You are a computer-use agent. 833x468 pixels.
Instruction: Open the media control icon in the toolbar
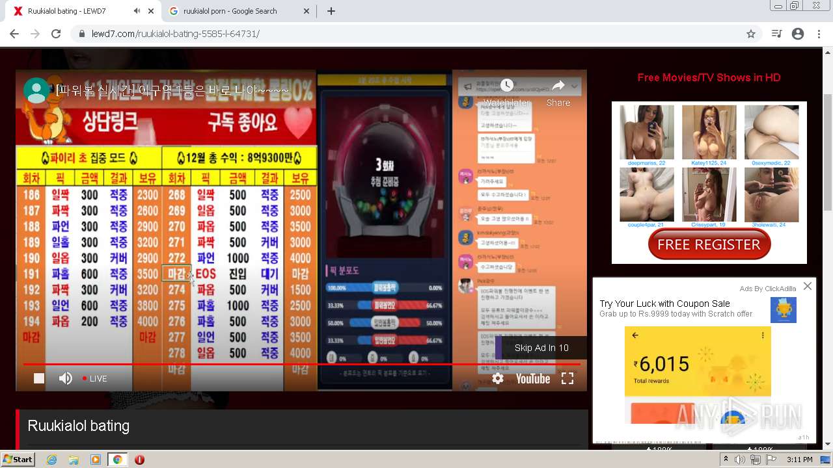776,34
